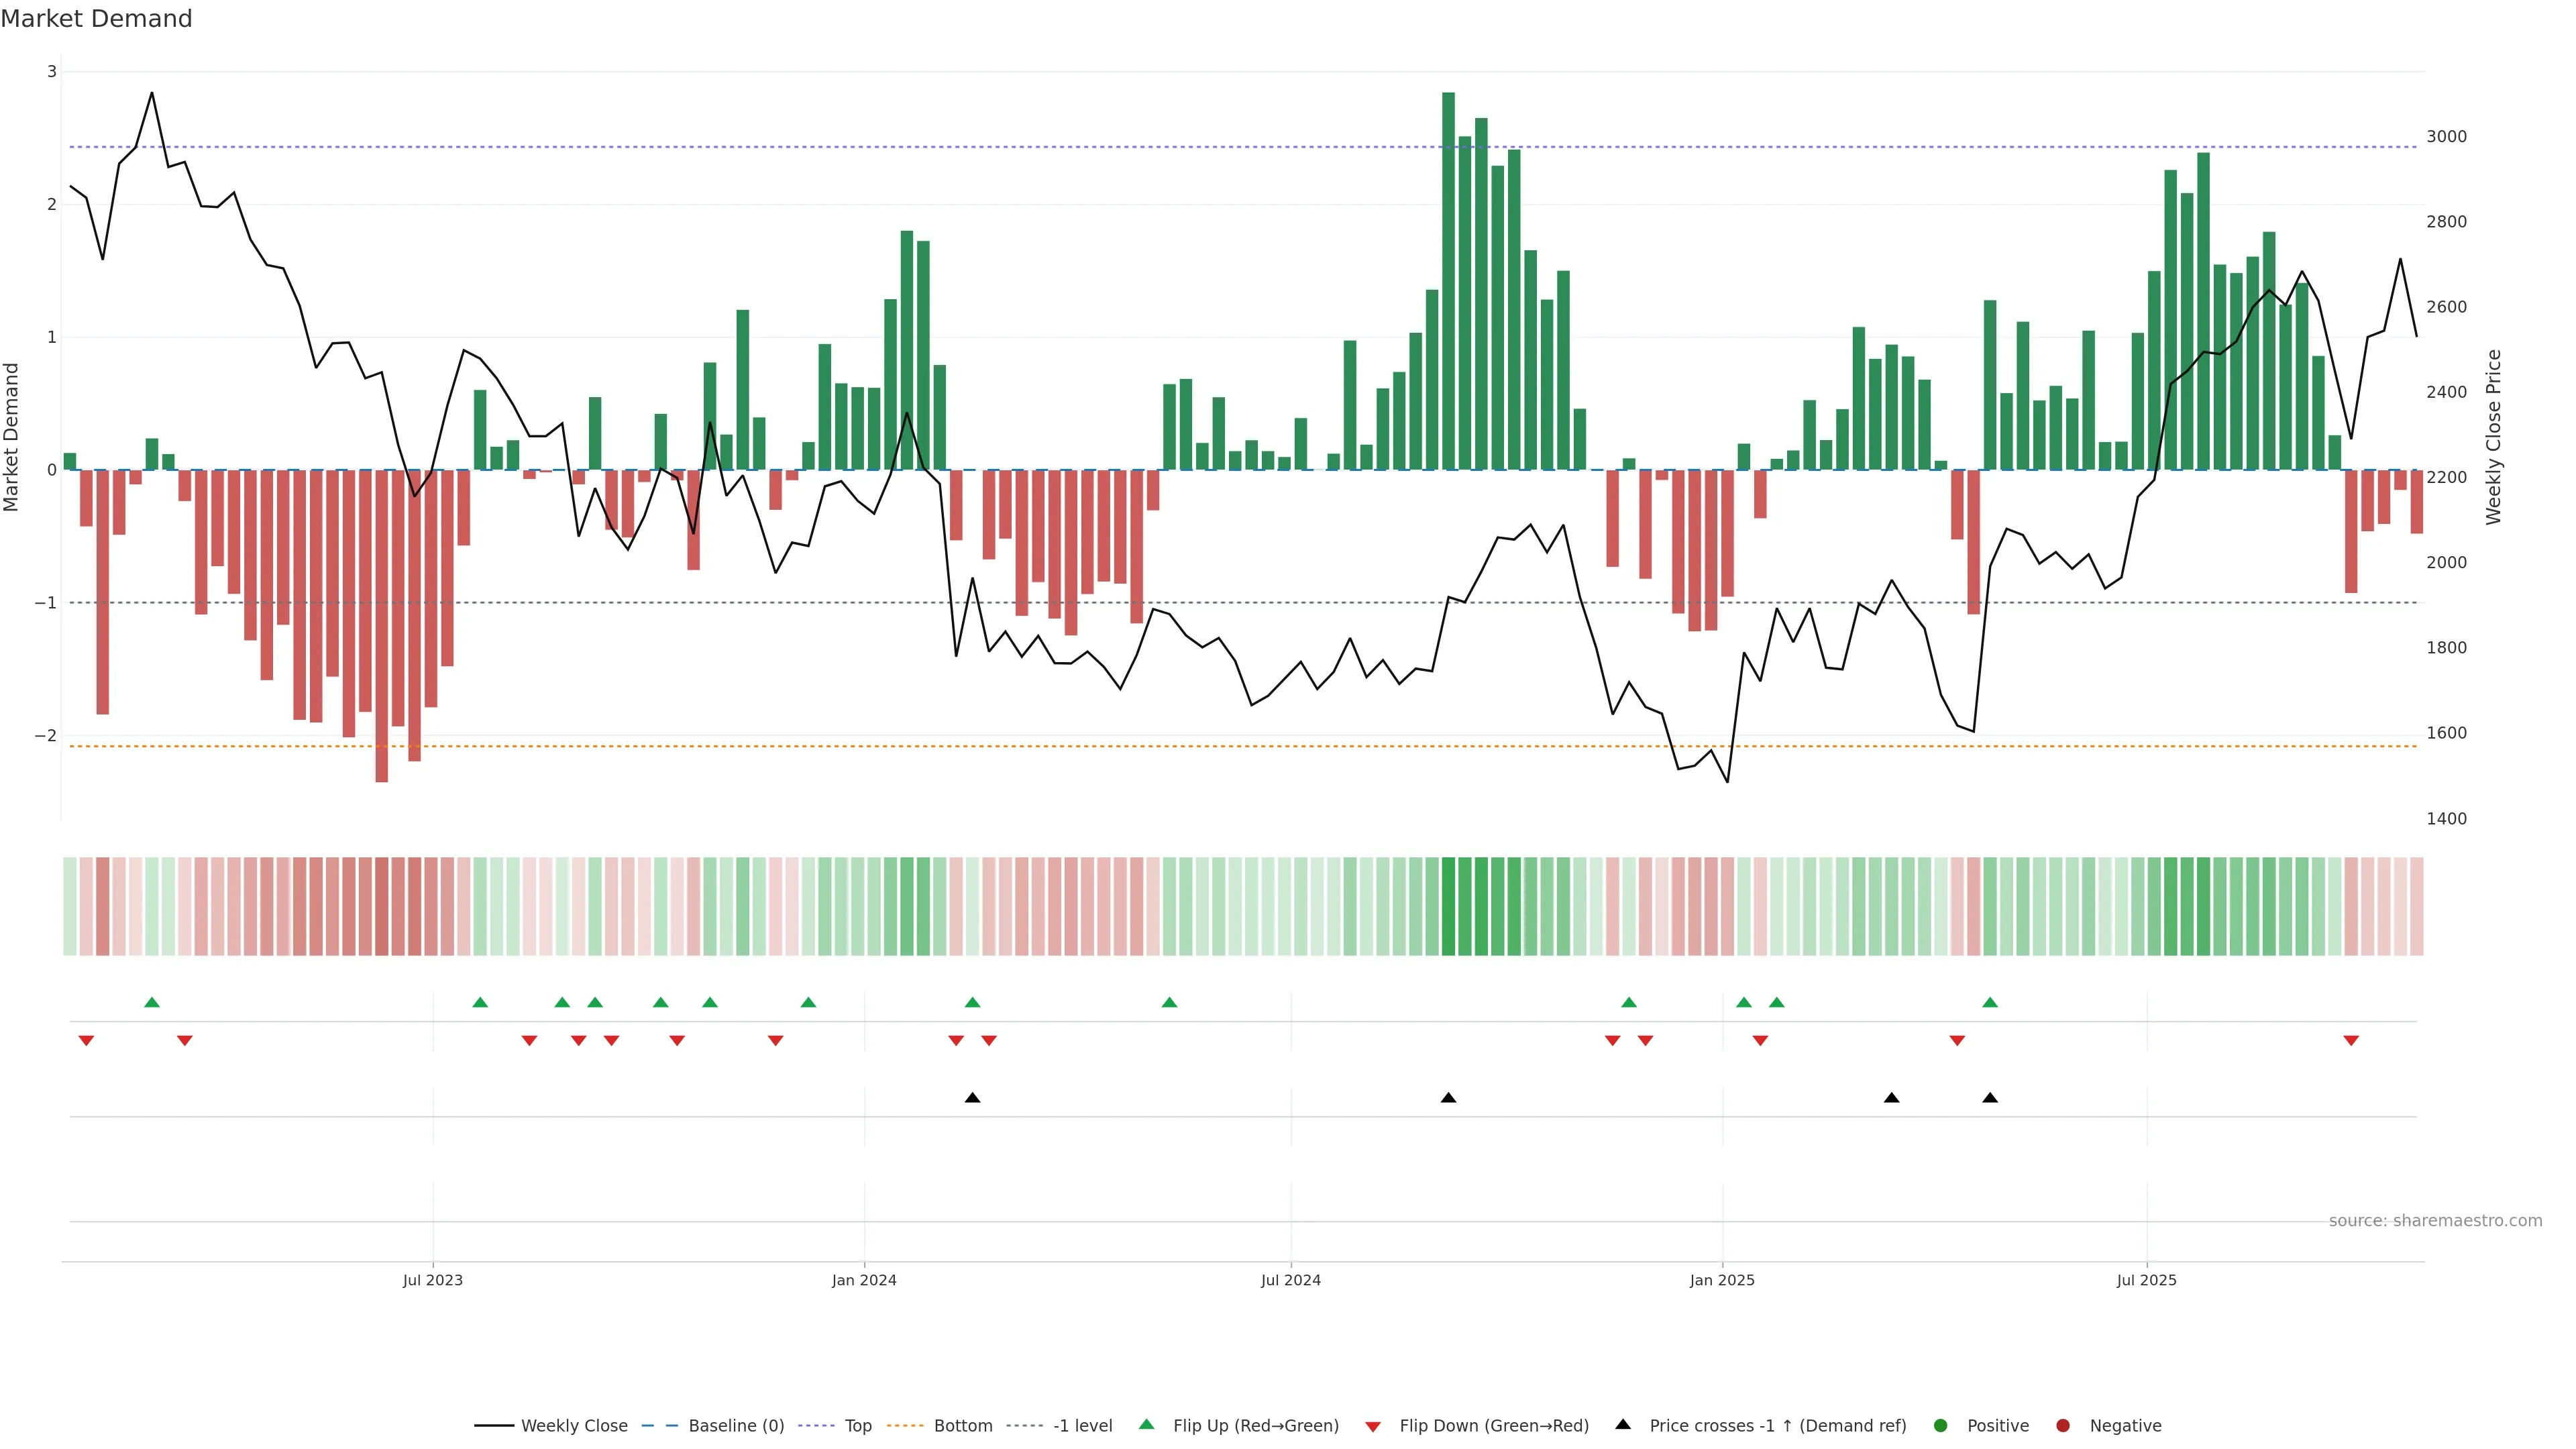
Task: Click black triangle marker between Jul 2024 and Jan 2025
Action: [x=1448, y=1098]
